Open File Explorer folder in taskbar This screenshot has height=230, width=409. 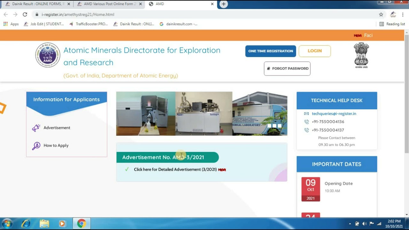(x=44, y=224)
